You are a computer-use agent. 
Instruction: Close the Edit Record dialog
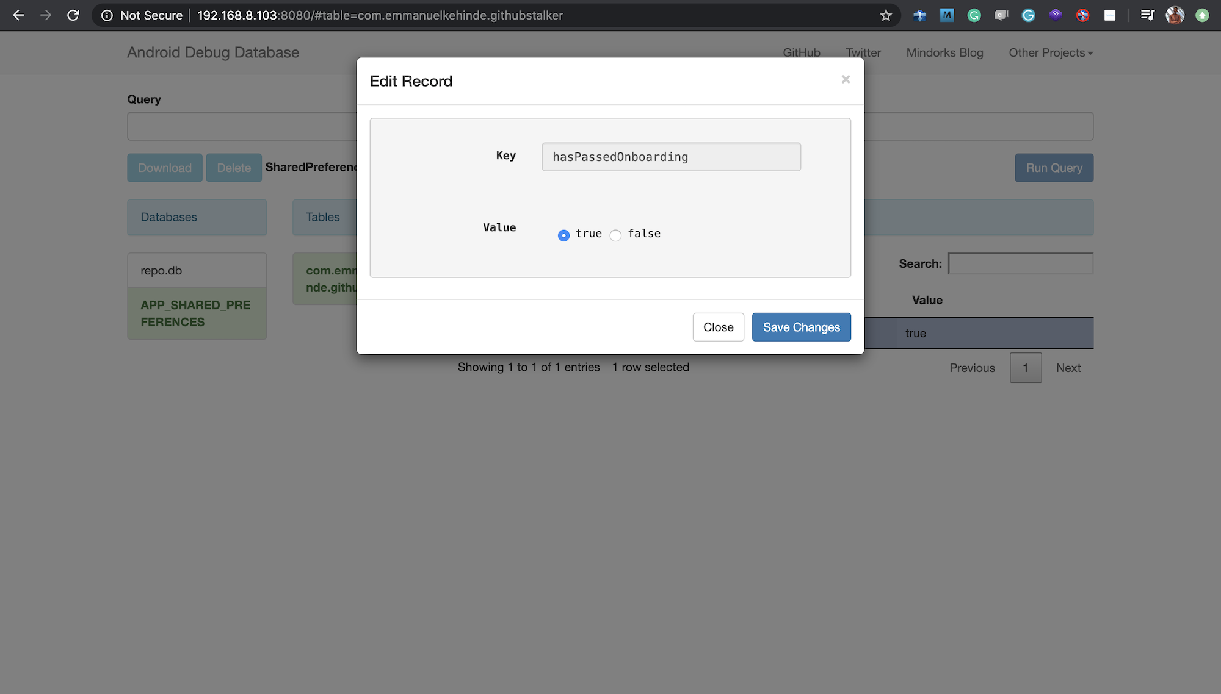click(718, 327)
